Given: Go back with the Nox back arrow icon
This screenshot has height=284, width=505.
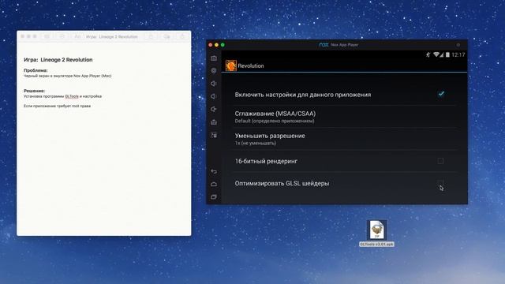Looking at the screenshot, I should pos(214,171).
